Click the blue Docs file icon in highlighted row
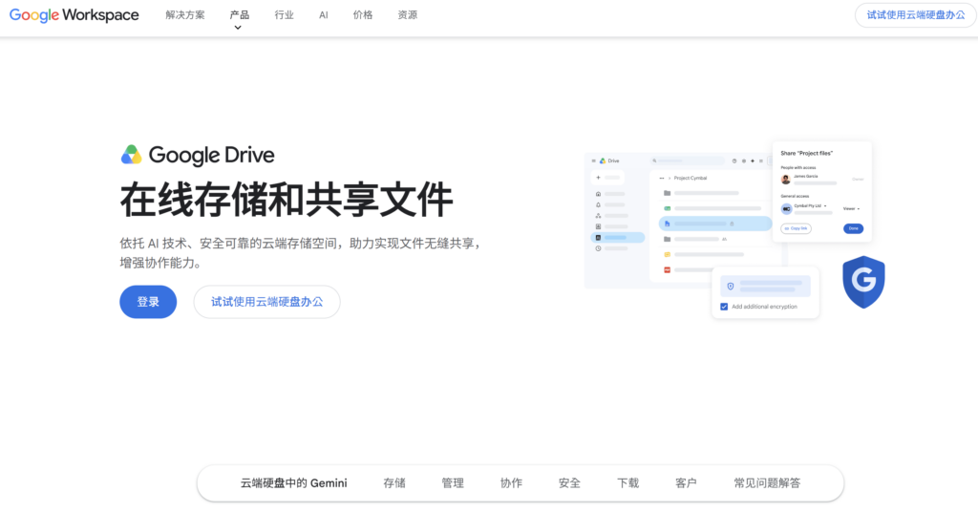 pos(668,224)
